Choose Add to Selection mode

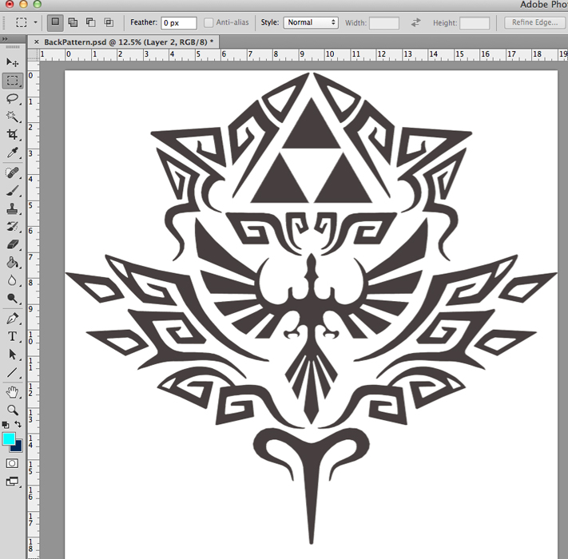pos(73,22)
